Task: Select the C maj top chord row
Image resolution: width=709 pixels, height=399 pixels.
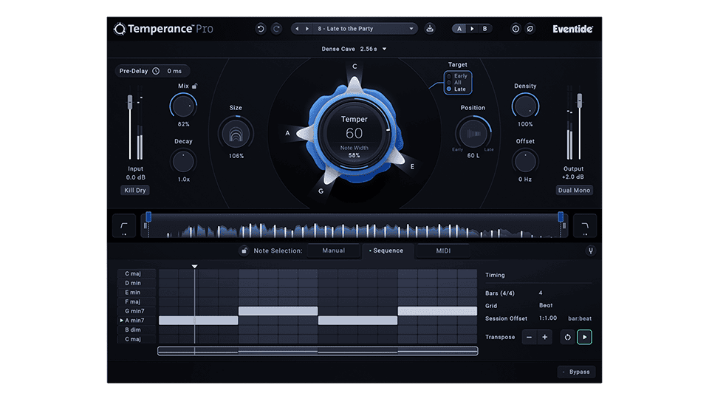Action: [136, 273]
